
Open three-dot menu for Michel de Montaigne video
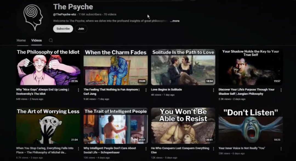click(x=78, y=149)
